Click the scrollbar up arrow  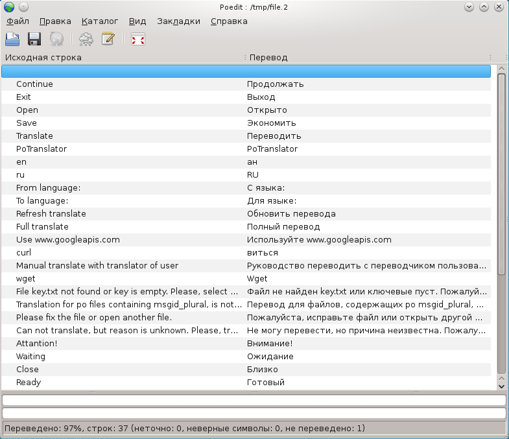coord(501,68)
